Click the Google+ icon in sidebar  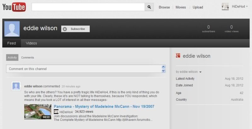pyautogui.click(x=178, y=56)
